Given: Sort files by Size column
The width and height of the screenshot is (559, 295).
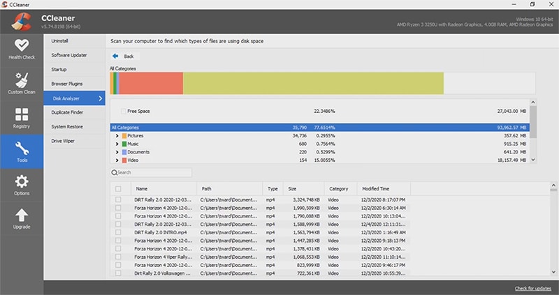Looking at the screenshot, I should (304, 189).
